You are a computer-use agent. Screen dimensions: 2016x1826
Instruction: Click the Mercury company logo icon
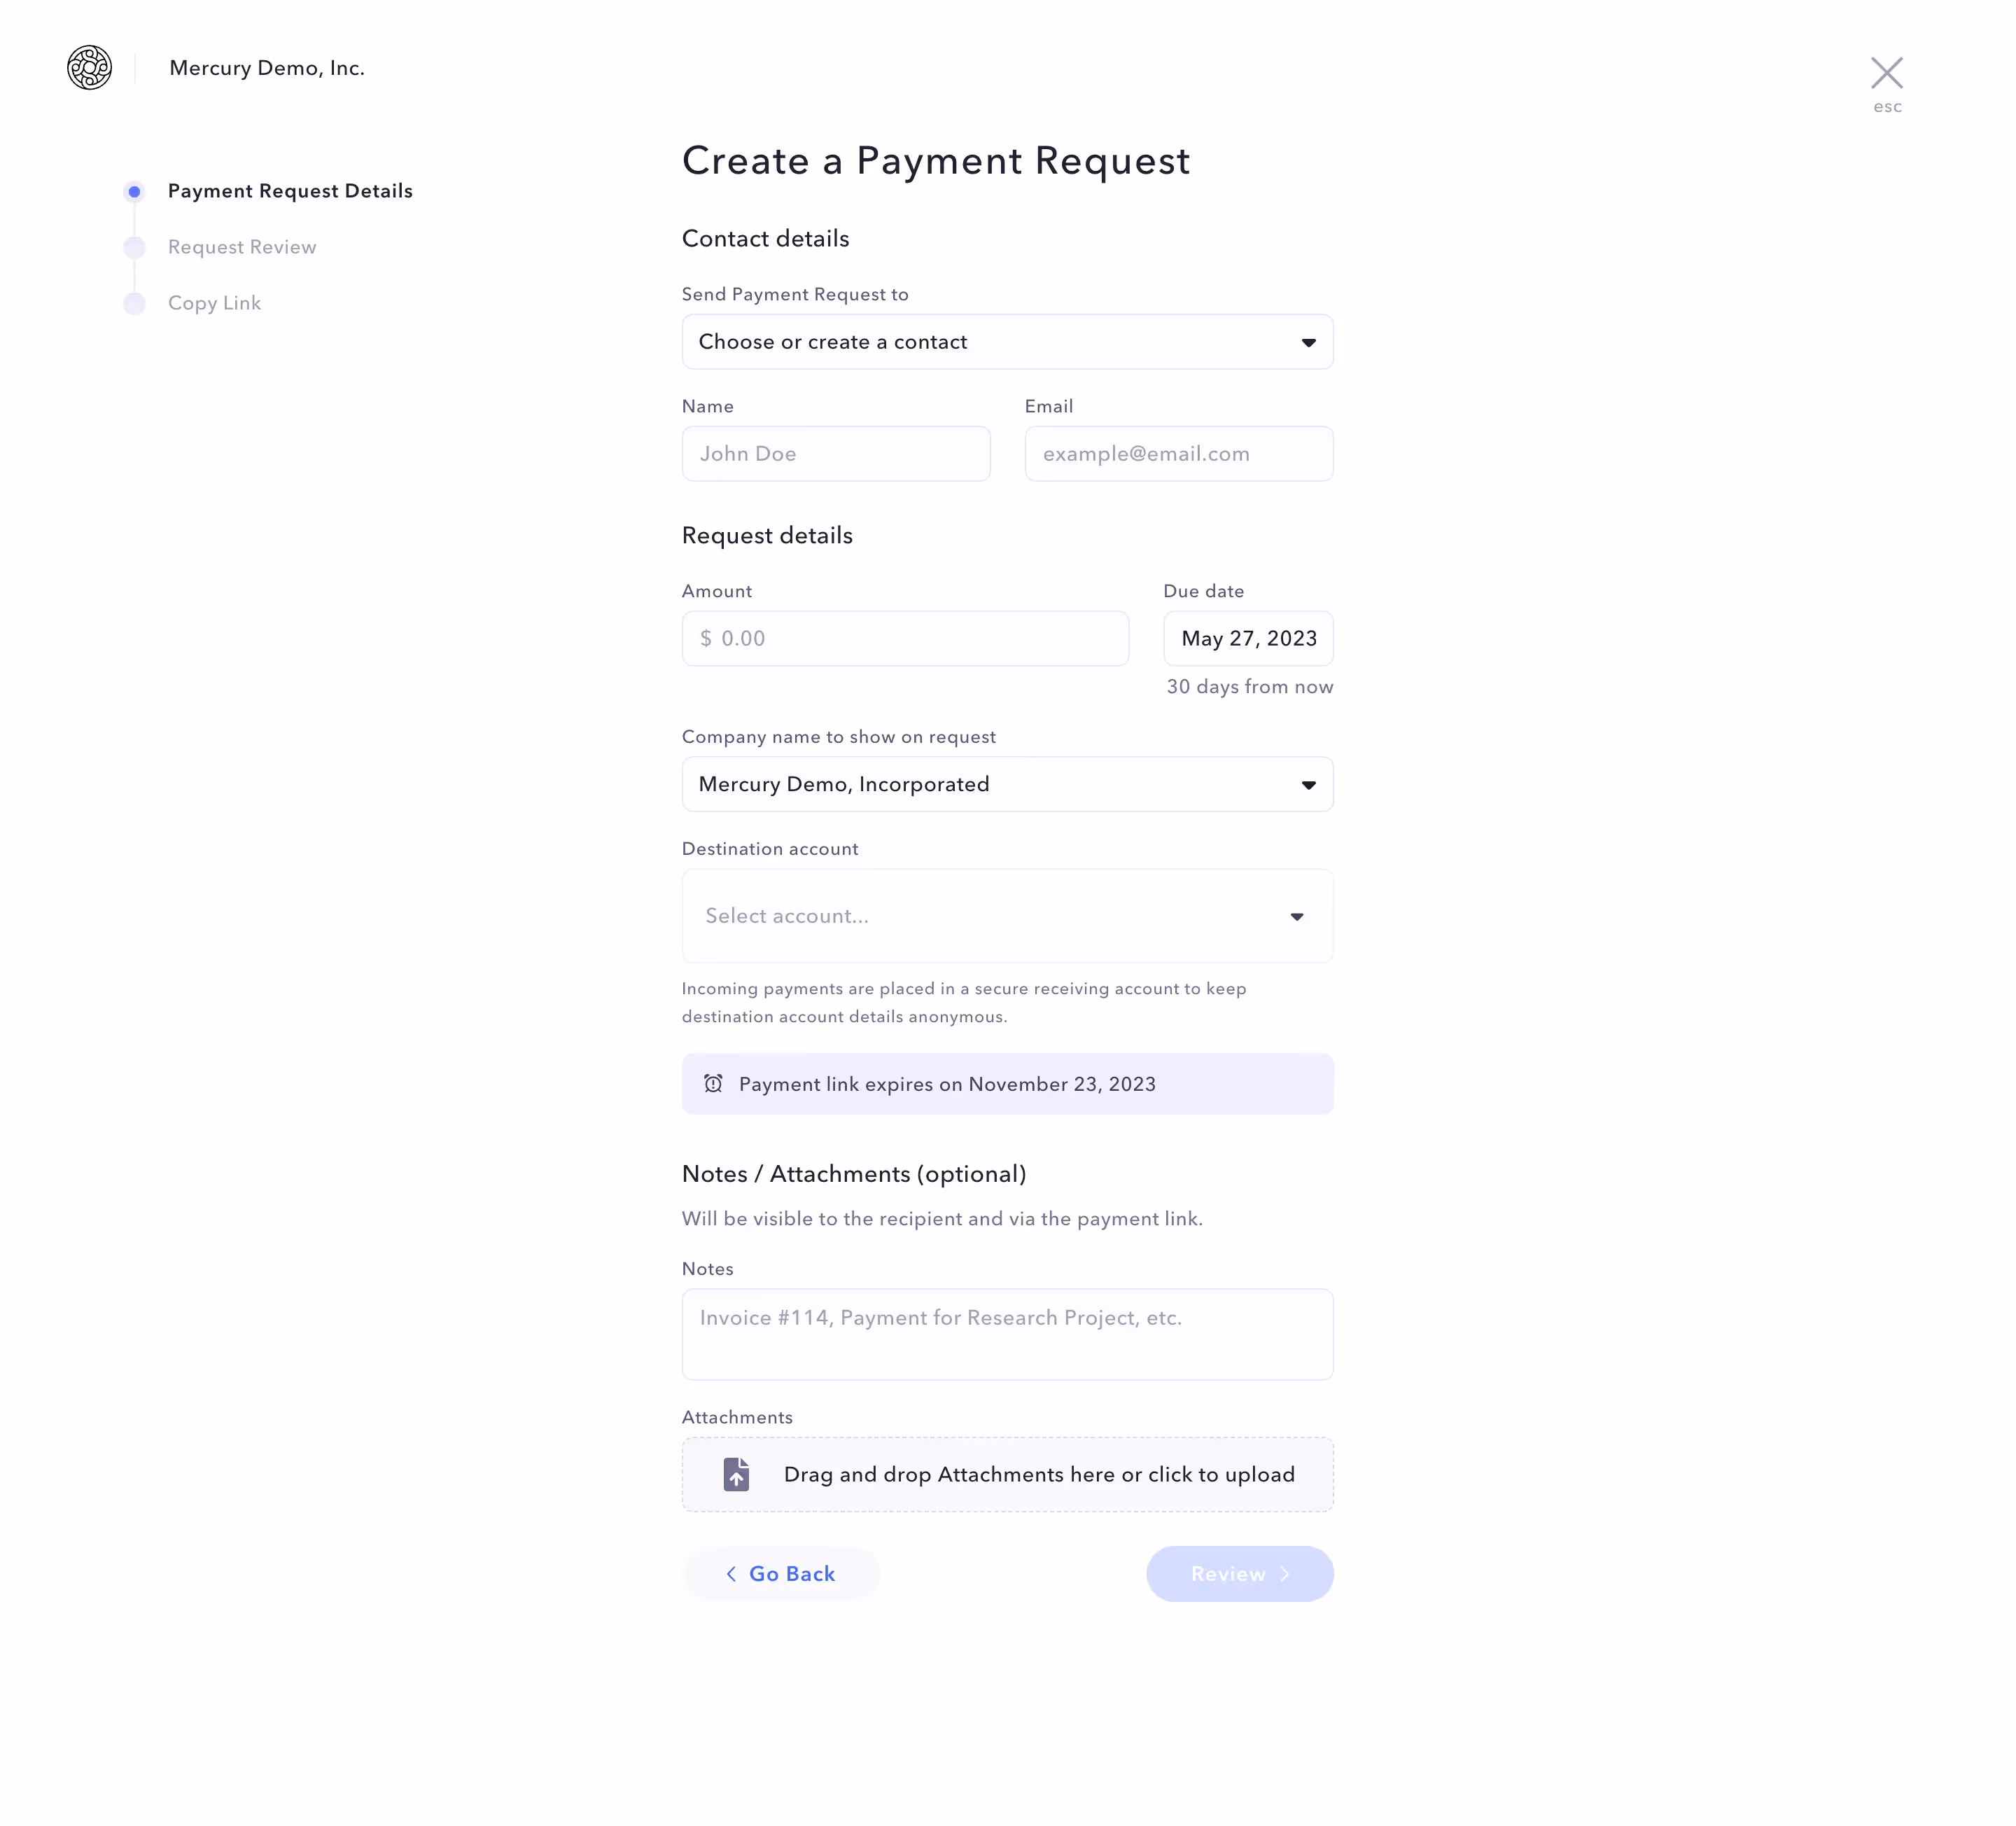coord(89,68)
